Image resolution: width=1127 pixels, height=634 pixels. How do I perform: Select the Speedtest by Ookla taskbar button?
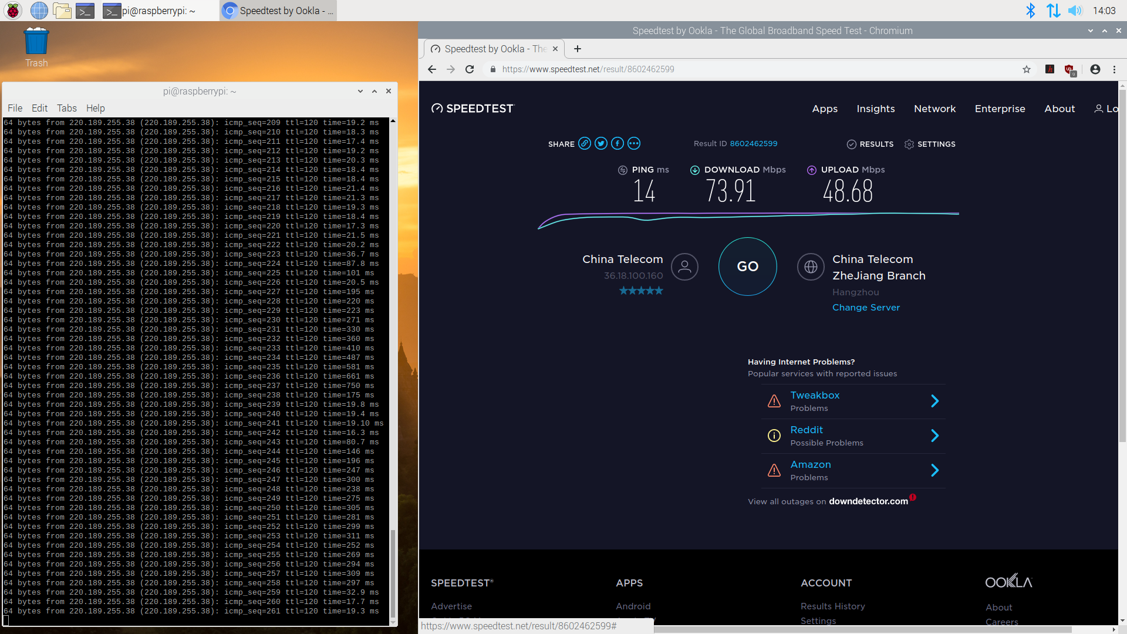pos(278,11)
